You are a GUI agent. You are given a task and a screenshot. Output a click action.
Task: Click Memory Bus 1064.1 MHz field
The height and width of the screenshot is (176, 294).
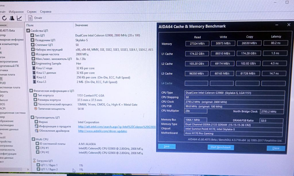click(x=196, y=120)
